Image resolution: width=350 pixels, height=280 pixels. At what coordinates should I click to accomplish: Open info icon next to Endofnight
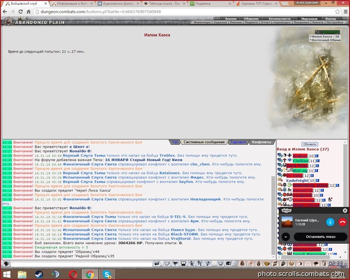318,180
